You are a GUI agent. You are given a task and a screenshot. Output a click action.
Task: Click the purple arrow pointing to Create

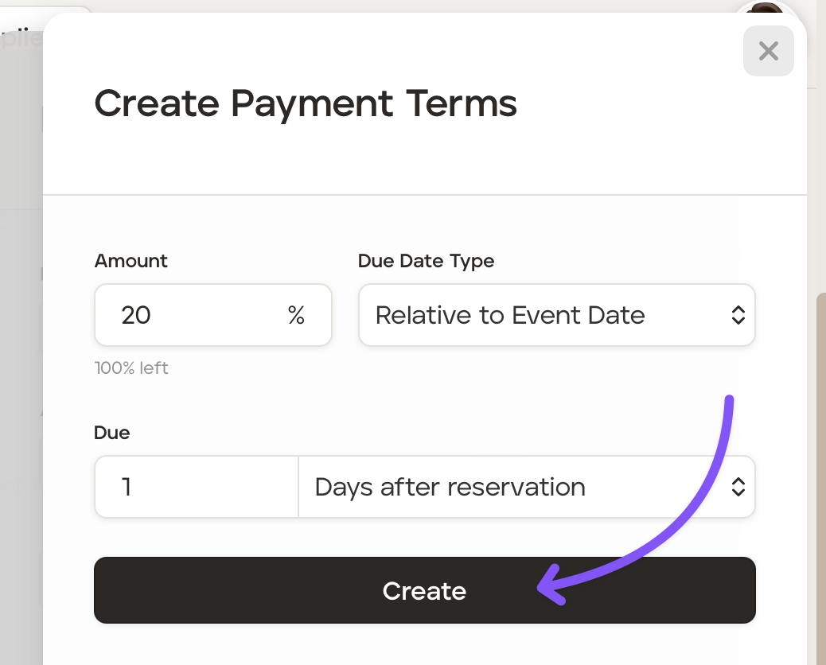pos(684,517)
